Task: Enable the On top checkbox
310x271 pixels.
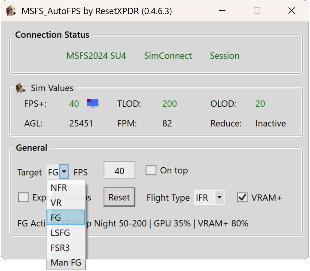Action: pyautogui.click(x=151, y=170)
